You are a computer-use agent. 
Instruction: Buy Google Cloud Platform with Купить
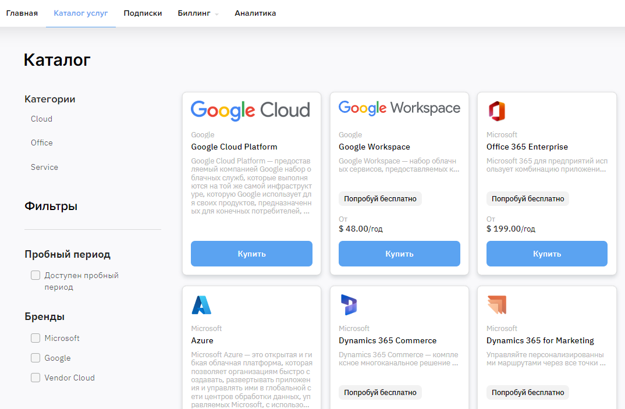pos(251,254)
